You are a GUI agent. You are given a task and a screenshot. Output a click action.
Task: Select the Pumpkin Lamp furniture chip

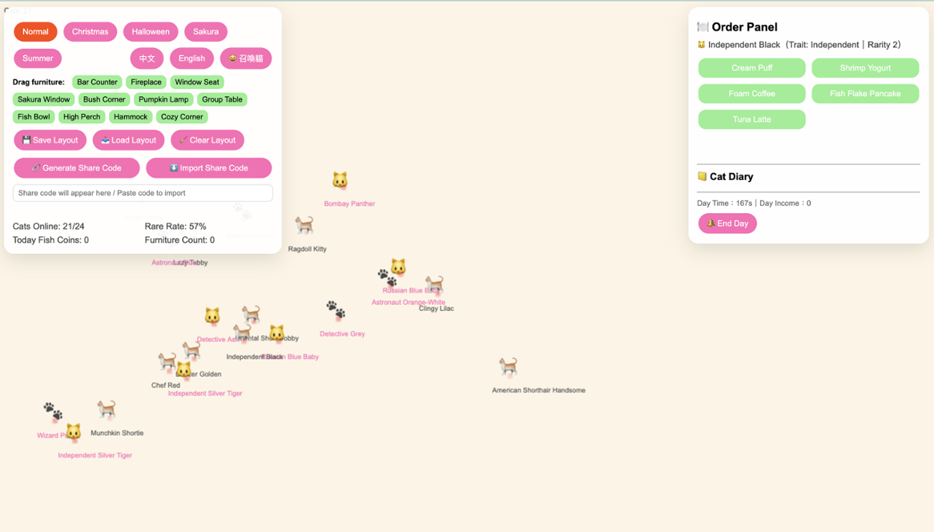pyautogui.click(x=163, y=99)
